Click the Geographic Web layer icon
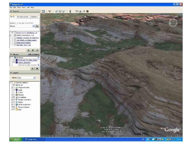This screenshot has height=144, width=192. (17, 87)
